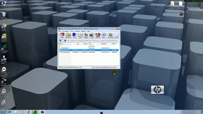Viewport: 203px width, 114px height.
Task: Click Internet Explorer in the taskbar
Action: (9, 112)
